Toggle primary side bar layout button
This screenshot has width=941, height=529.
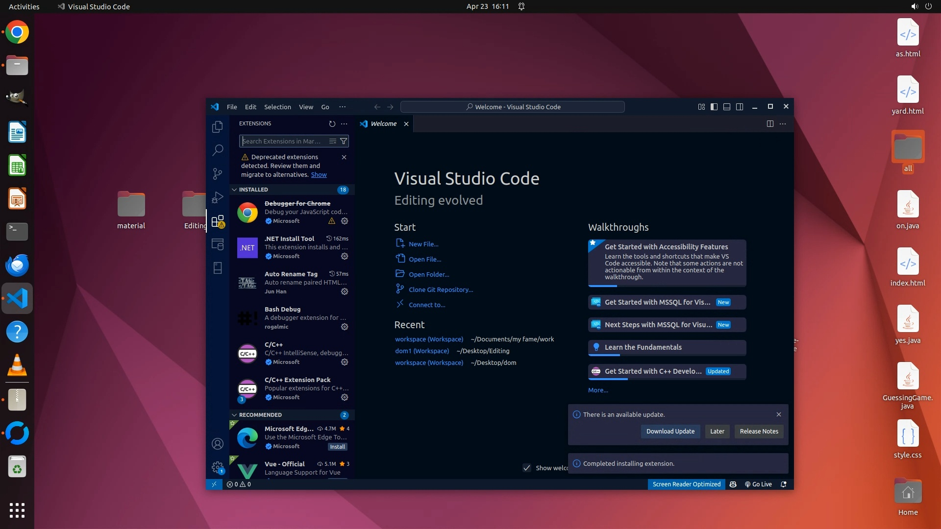tap(714, 107)
